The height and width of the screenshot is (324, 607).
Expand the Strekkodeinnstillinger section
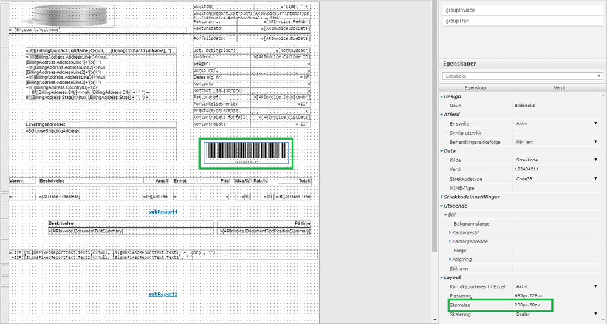click(x=441, y=197)
